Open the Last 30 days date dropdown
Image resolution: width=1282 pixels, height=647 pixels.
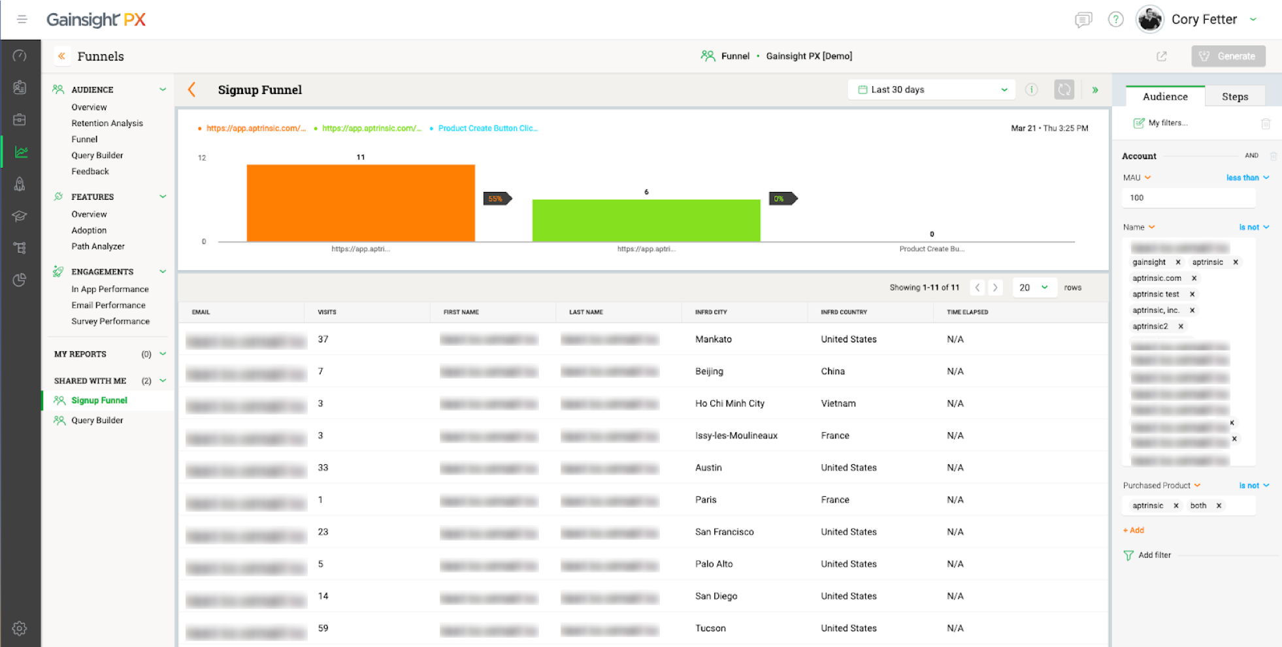tap(931, 89)
